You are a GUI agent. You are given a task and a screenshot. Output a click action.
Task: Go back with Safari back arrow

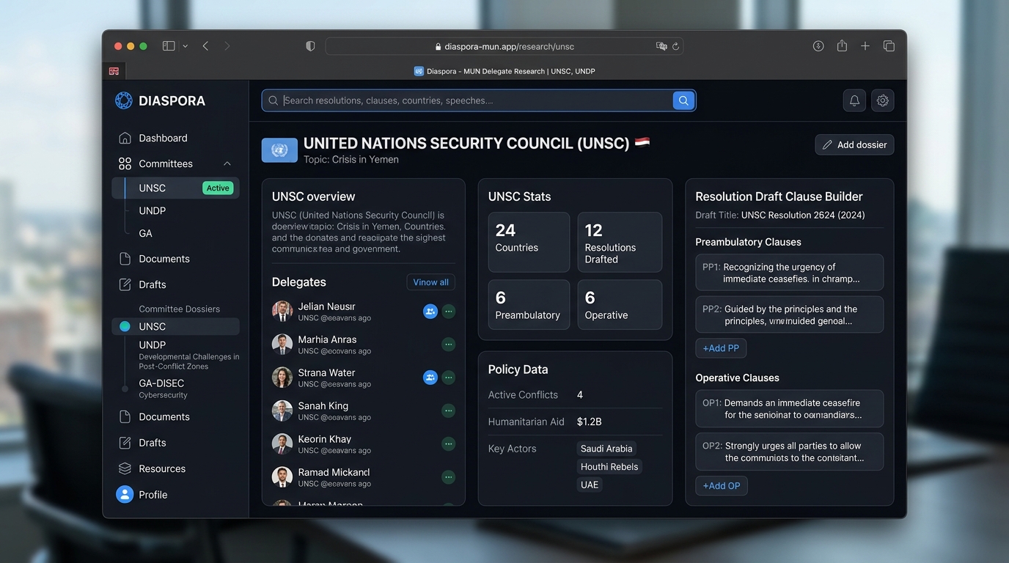tap(205, 46)
